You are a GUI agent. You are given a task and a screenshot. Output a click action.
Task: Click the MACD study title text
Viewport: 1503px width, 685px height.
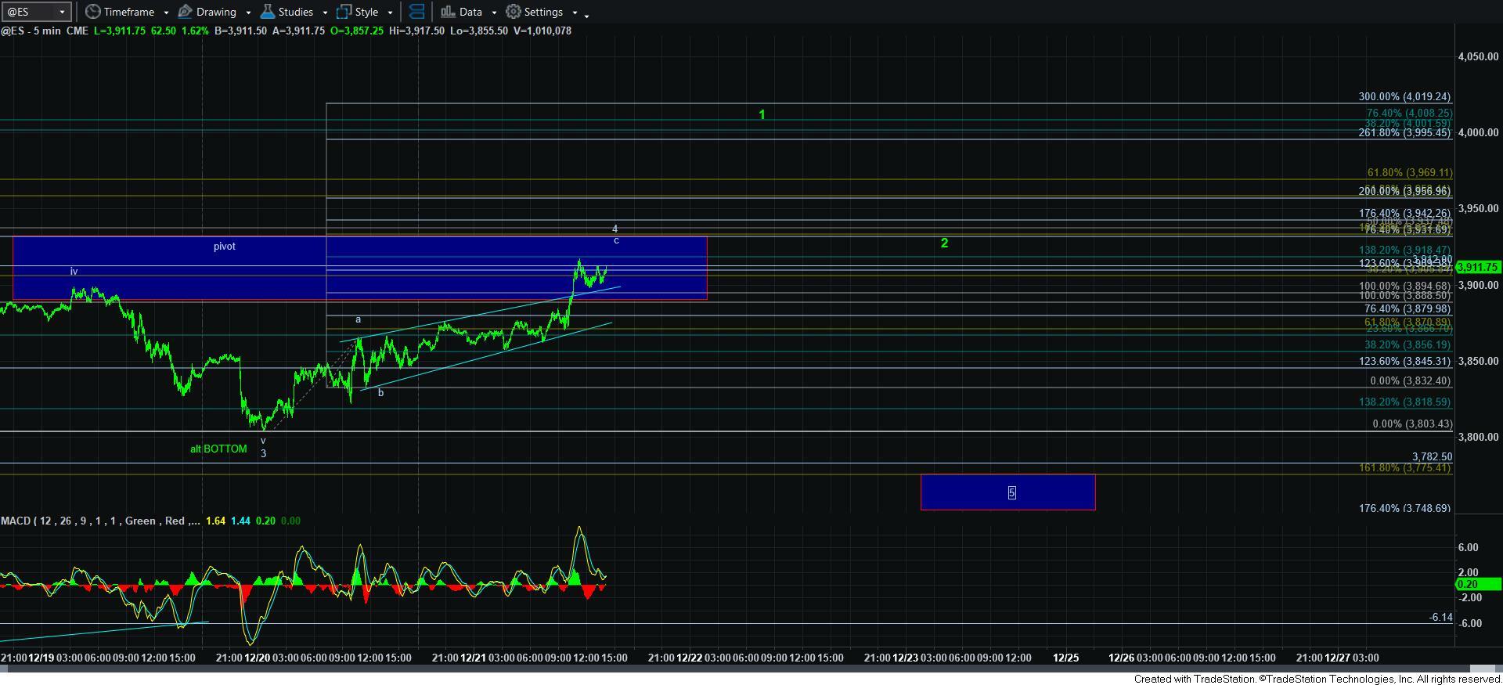point(99,521)
